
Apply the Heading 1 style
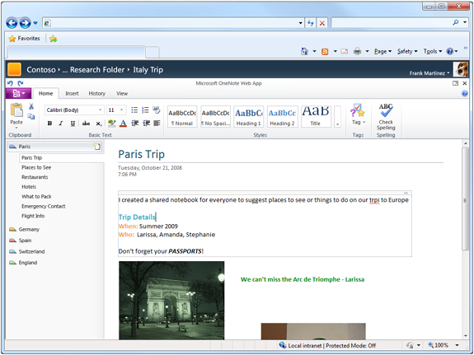point(248,117)
